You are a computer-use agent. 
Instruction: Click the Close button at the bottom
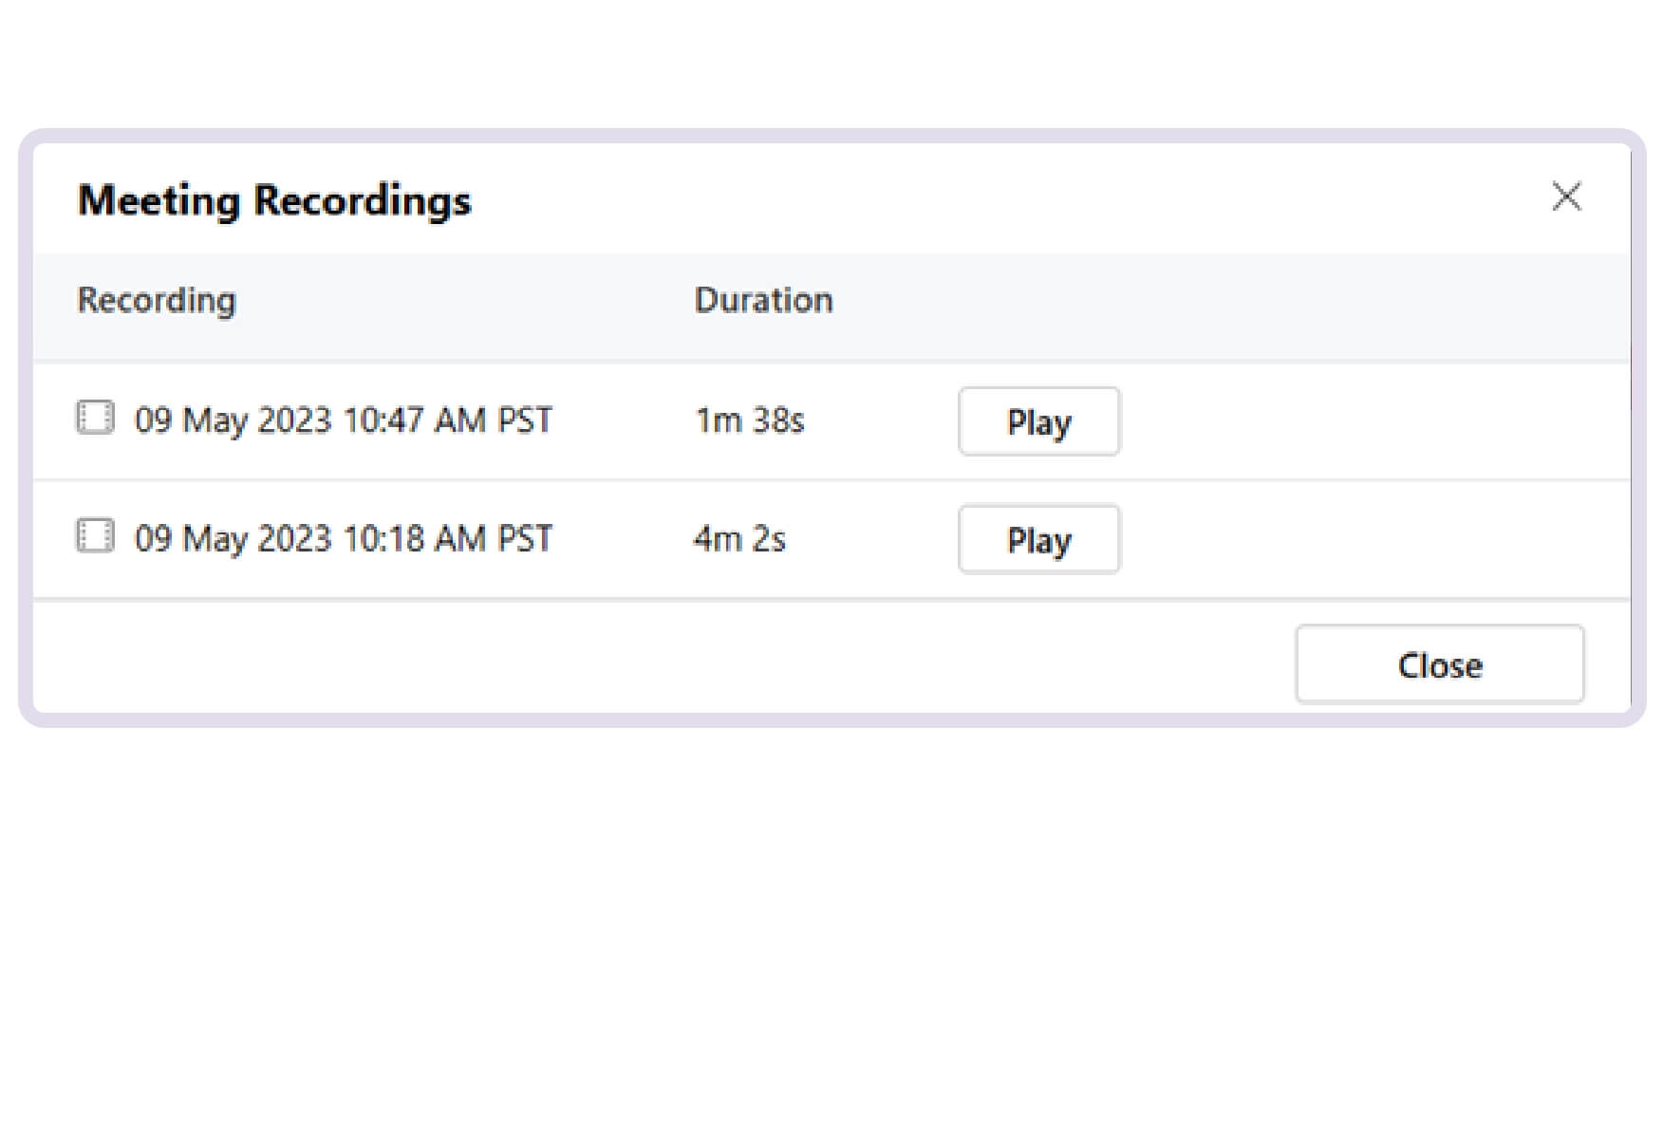[1439, 664]
